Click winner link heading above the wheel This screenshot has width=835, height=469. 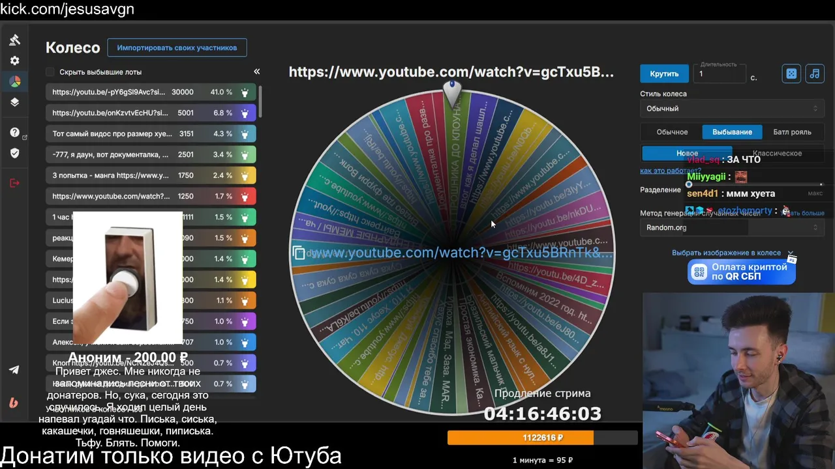451,72
